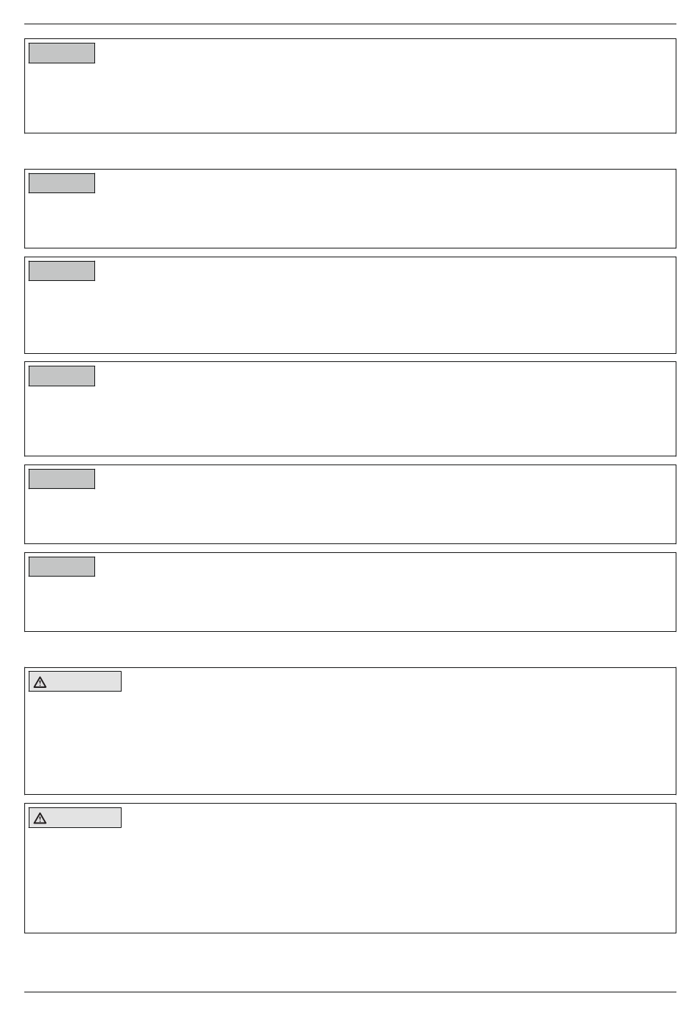Viewport: 700px width, 1016px height.
Task: Click the warning triangle icon in the first caution box
Action: point(41,682)
